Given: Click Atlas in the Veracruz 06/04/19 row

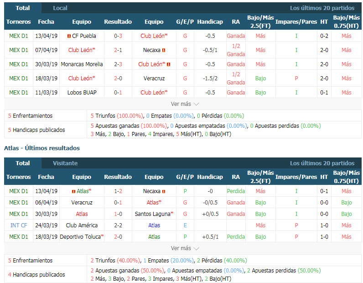Looking at the screenshot, I should click(x=154, y=203).
